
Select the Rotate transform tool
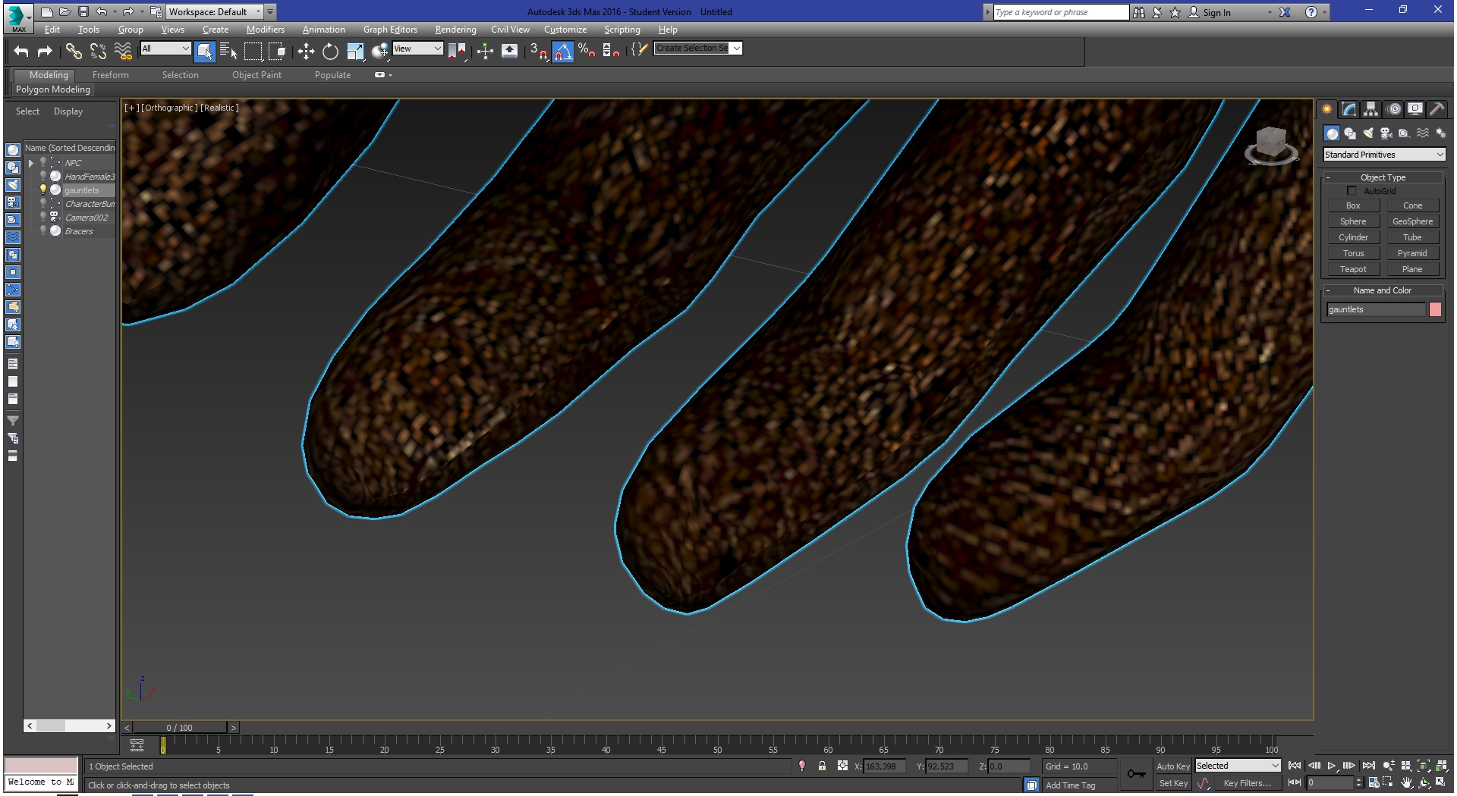click(330, 51)
